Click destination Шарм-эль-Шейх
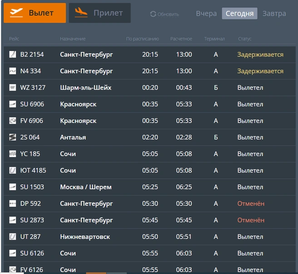 (86, 87)
